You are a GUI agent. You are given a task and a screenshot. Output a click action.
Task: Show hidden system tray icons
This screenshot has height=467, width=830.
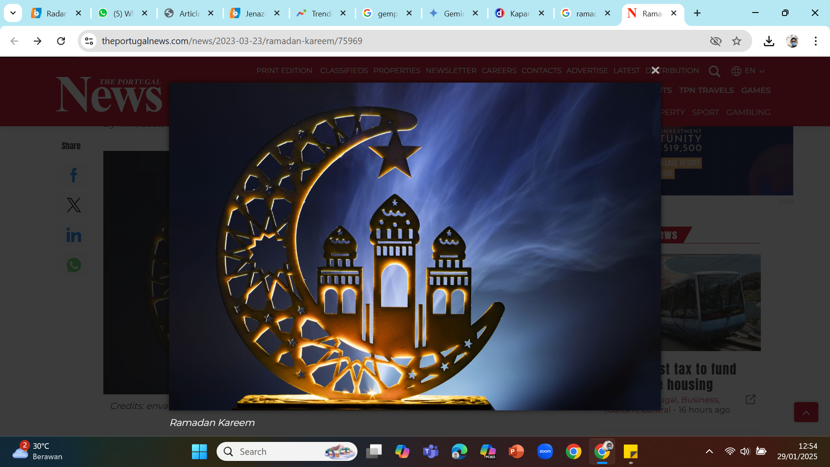709,451
